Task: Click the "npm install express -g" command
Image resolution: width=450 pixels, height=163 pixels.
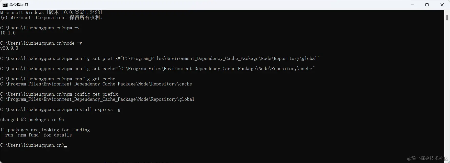Action: click(92, 109)
